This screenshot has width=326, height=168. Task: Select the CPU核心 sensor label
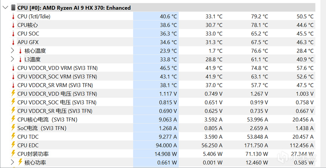coord(28,25)
